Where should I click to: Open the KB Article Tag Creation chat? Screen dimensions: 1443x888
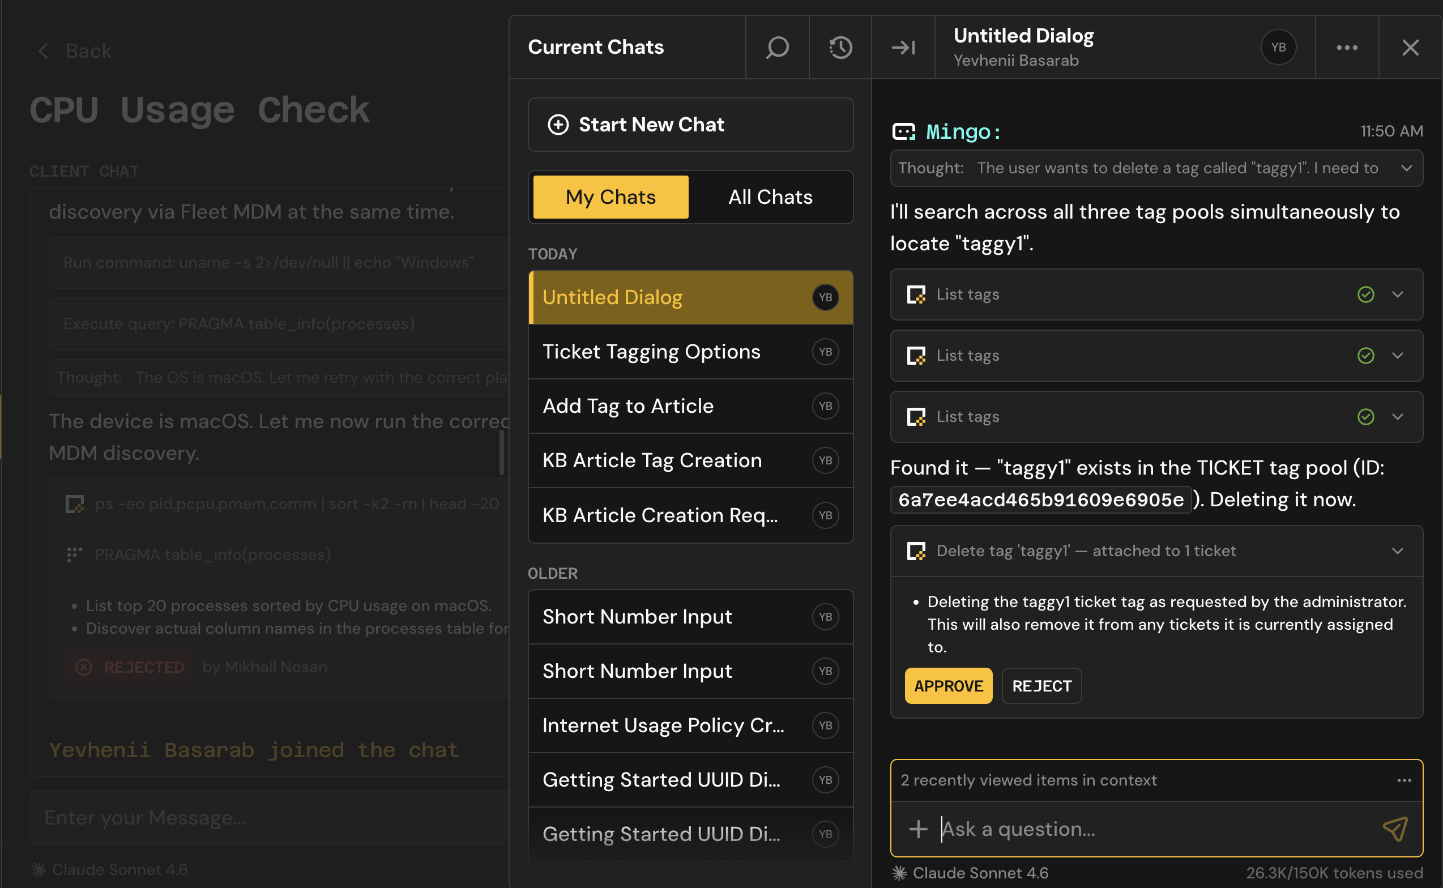[691, 460]
